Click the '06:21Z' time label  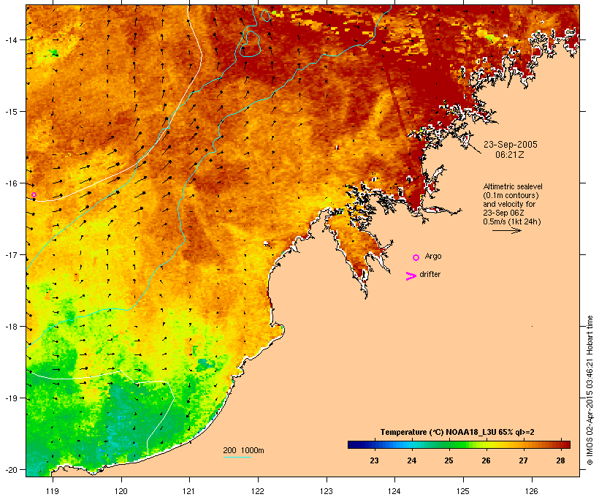coord(510,155)
